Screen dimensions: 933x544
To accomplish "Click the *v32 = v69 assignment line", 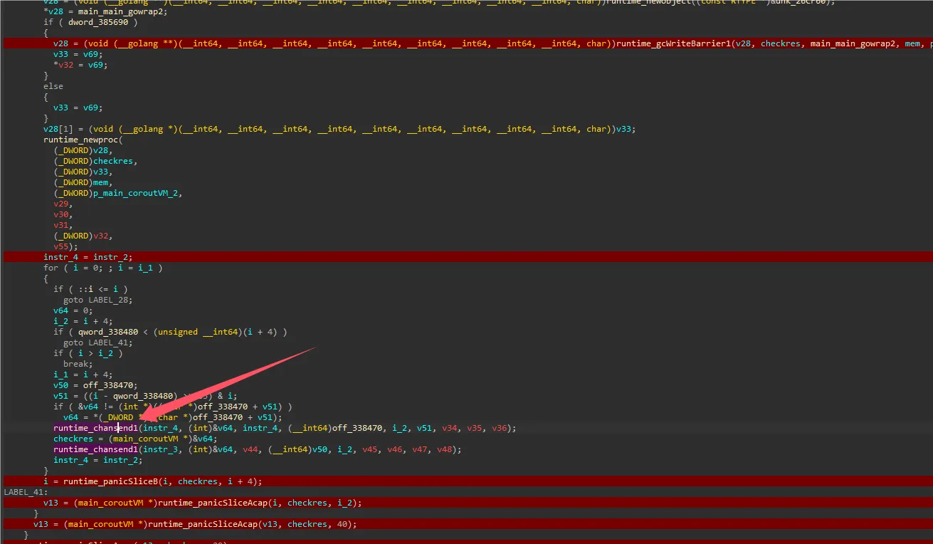I will (x=80, y=65).
